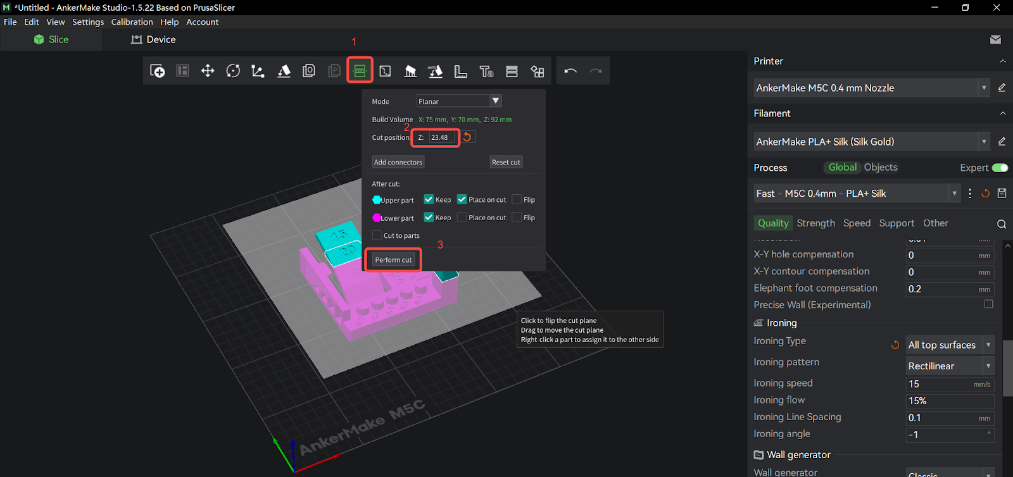Select the Arrange layout toolbar icon
This screenshot has height=477, width=1013.
tap(183, 71)
